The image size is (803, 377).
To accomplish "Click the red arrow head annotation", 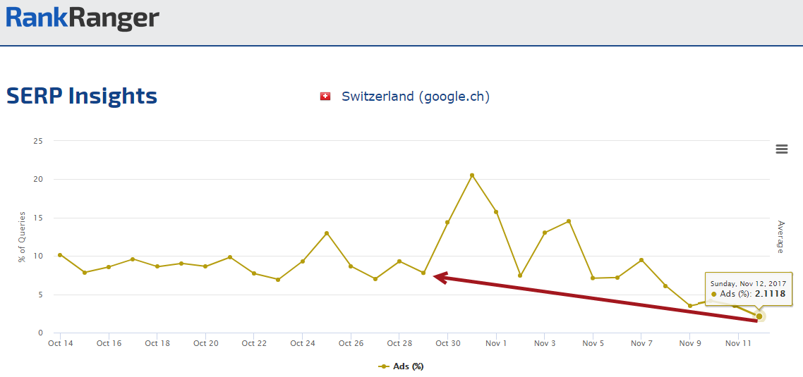I will (439, 278).
